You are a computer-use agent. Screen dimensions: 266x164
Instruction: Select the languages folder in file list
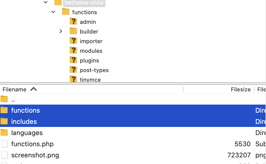27,133
